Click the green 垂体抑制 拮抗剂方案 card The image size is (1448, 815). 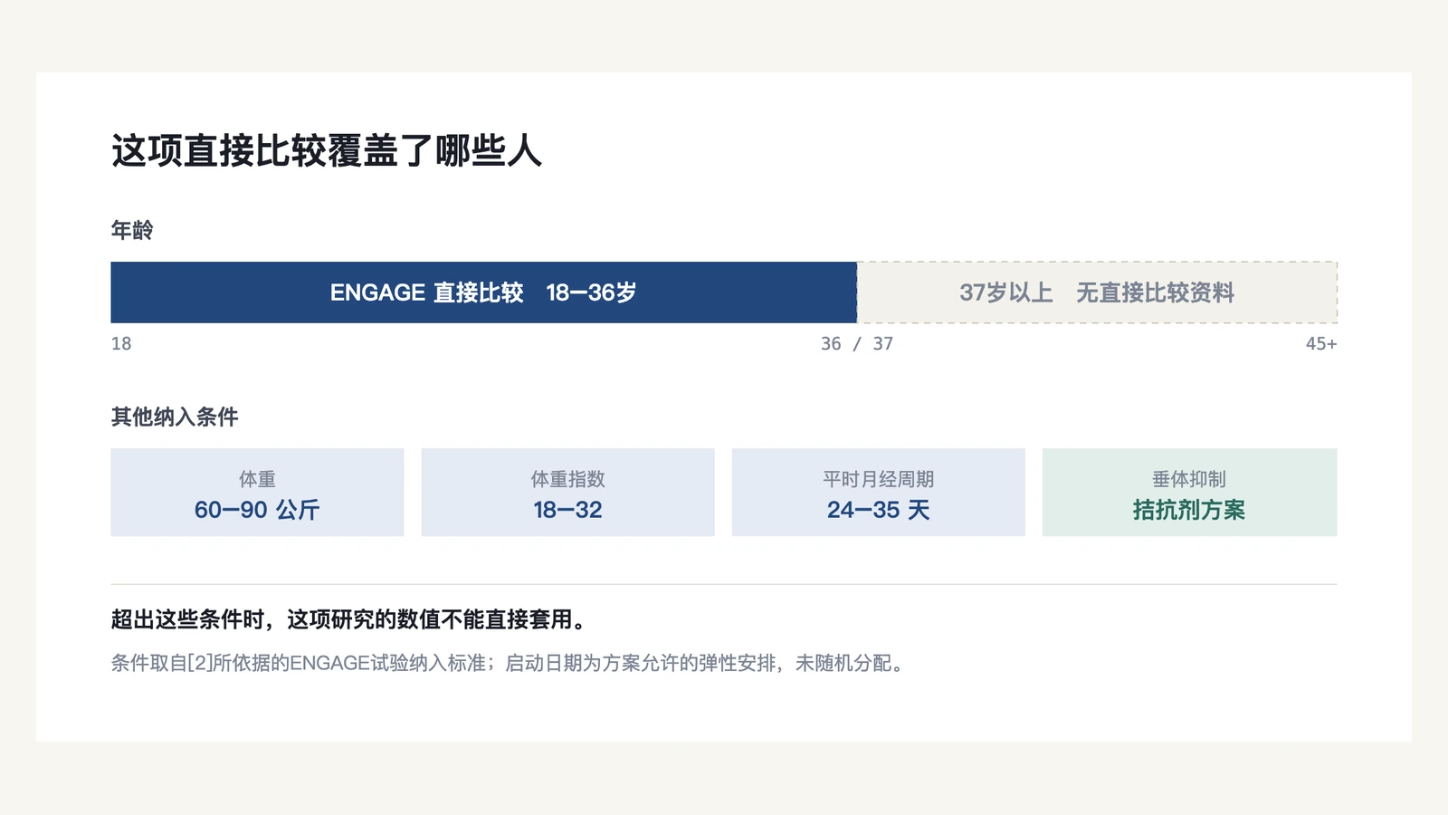pos(1189,492)
